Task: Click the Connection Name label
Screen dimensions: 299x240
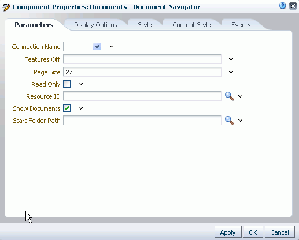Action: pos(36,47)
